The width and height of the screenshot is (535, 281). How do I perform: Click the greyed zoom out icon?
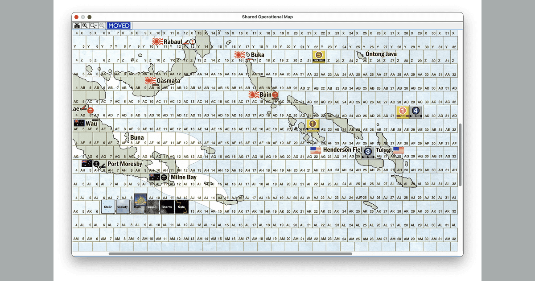pyautogui.click(x=102, y=26)
